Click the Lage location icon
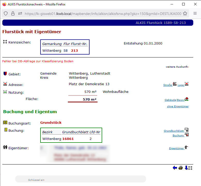Viewport: 201px width, 186px height. click(187, 84)
